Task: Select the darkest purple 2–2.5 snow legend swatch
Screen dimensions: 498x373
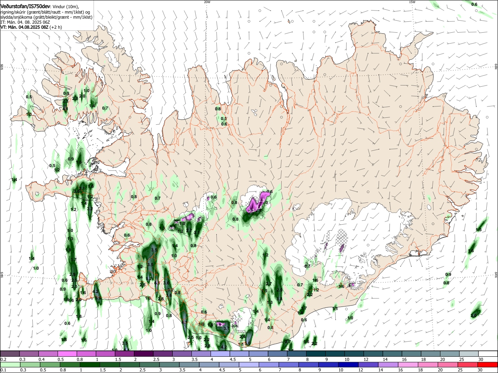Action: click(x=144, y=354)
